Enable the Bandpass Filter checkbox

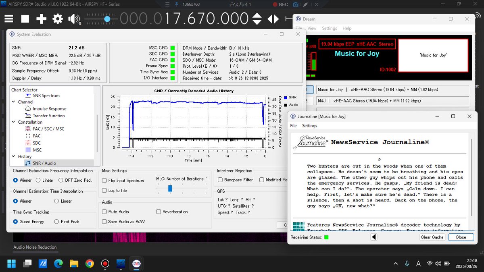coord(221,180)
